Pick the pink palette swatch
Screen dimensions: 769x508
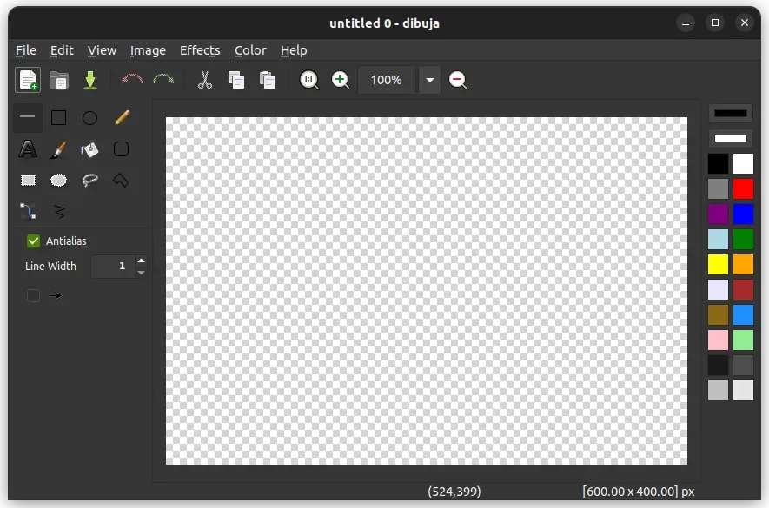[718, 340]
